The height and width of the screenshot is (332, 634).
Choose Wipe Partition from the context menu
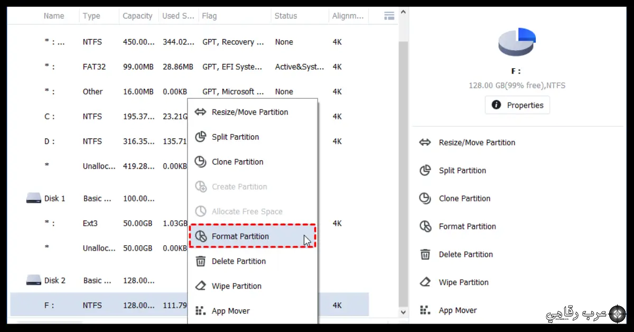pos(236,286)
